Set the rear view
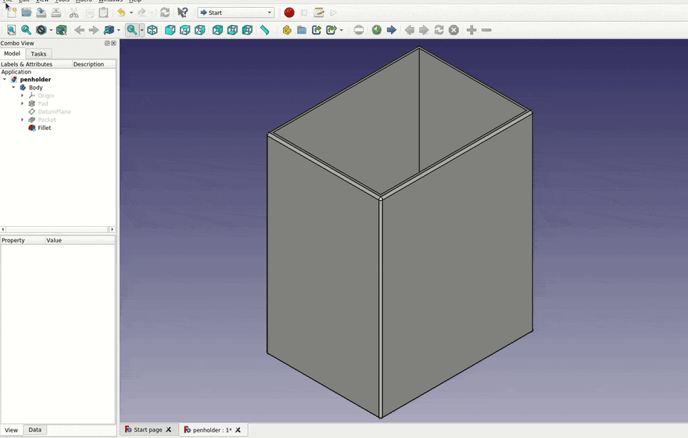The width and height of the screenshot is (688, 438). click(x=217, y=30)
